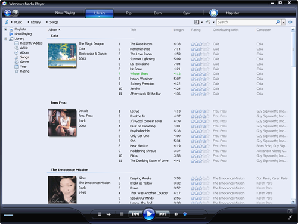Expand the Playlists tree node
The height and width of the screenshot is (224, 298).
tap(6, 29)
